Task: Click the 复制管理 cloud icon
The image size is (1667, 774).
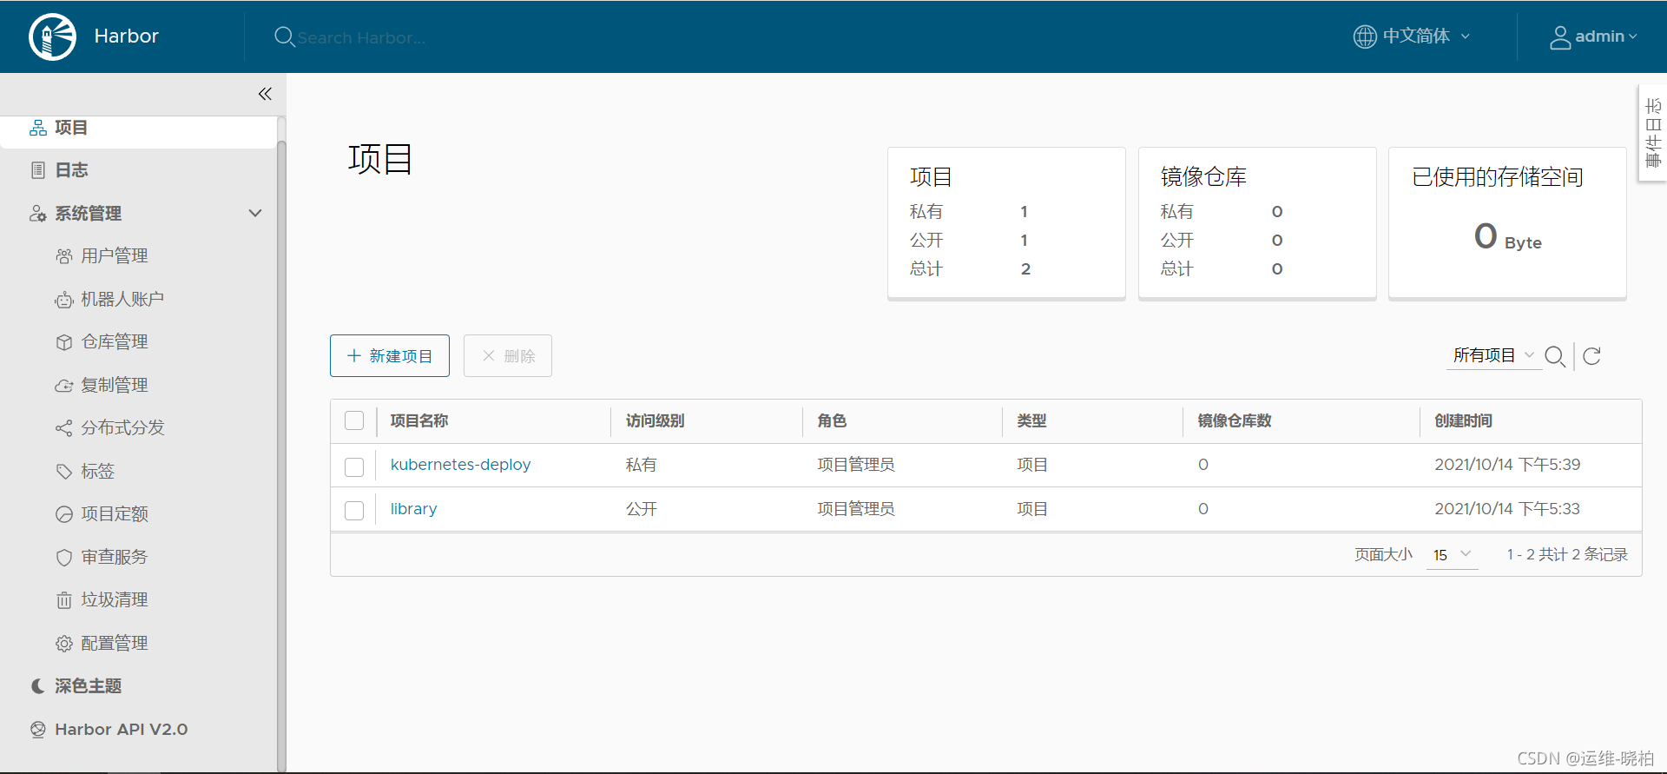Action: pos(64,386)
